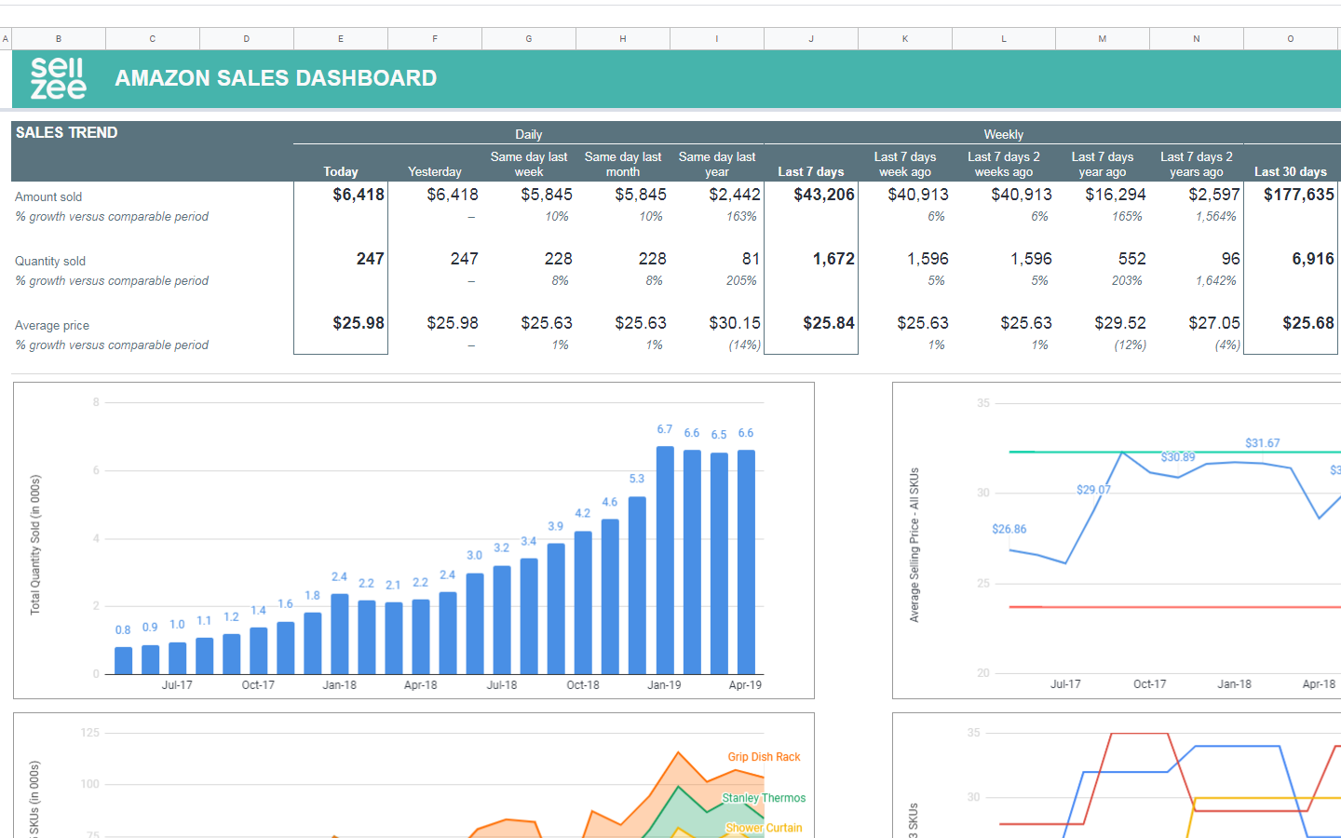Click the Daily group header
The image size is (1341, 838).
(x=528, y=135)
